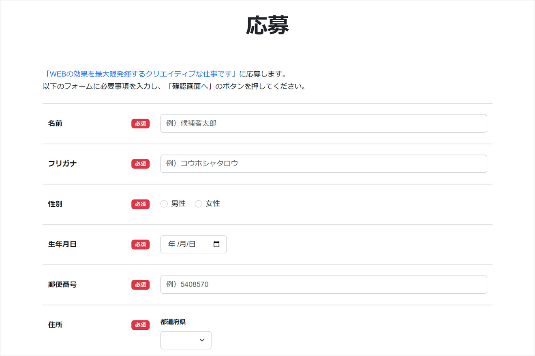Click the 応募 page heading

(267, 26)
